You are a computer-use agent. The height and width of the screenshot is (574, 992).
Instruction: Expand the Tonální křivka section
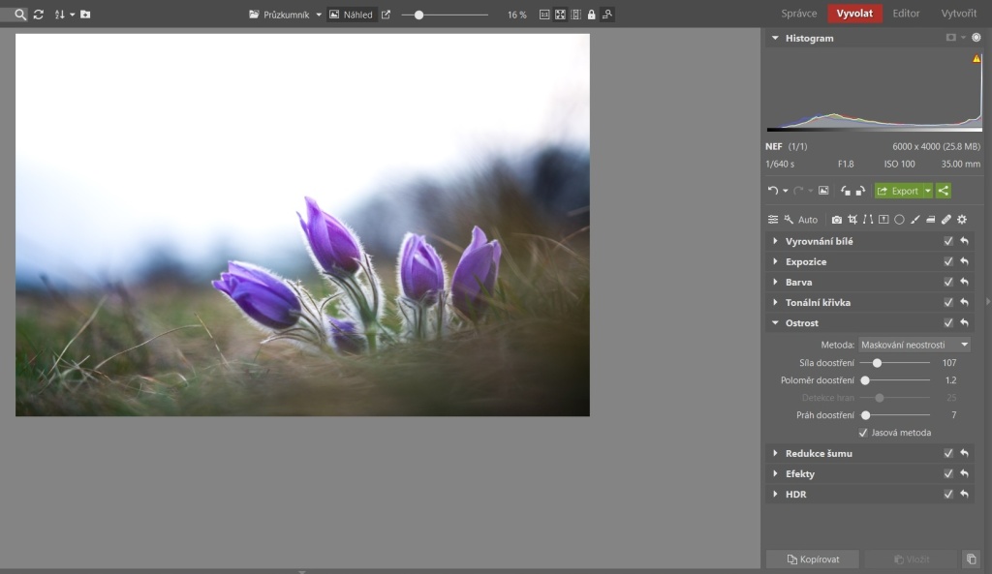point(775,302)
